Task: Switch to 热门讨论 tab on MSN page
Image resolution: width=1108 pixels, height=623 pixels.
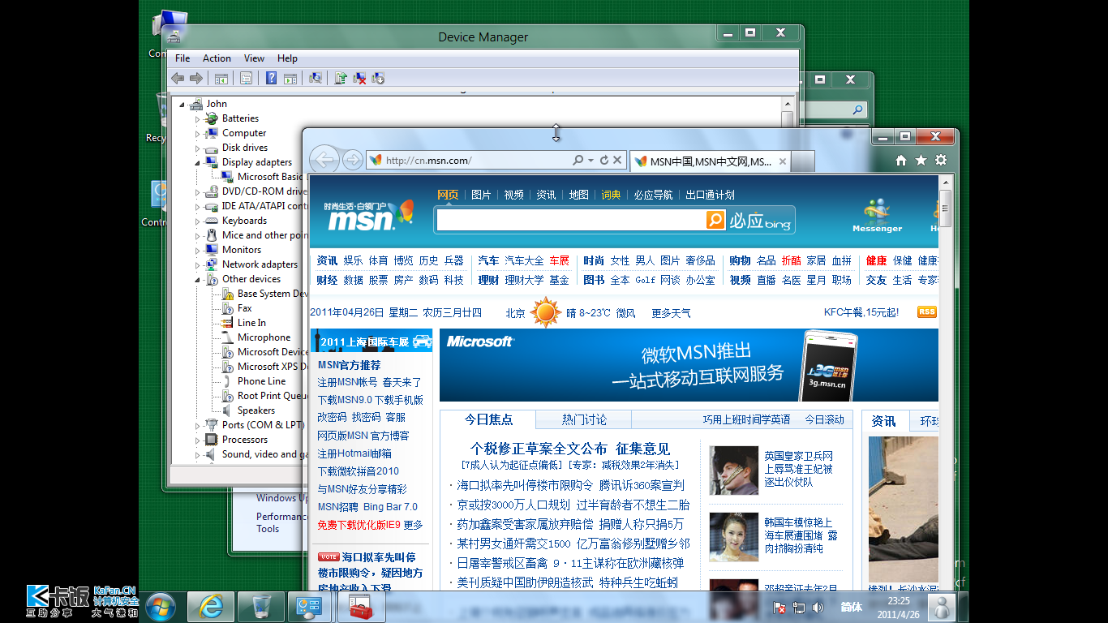Action: [584, 419]
